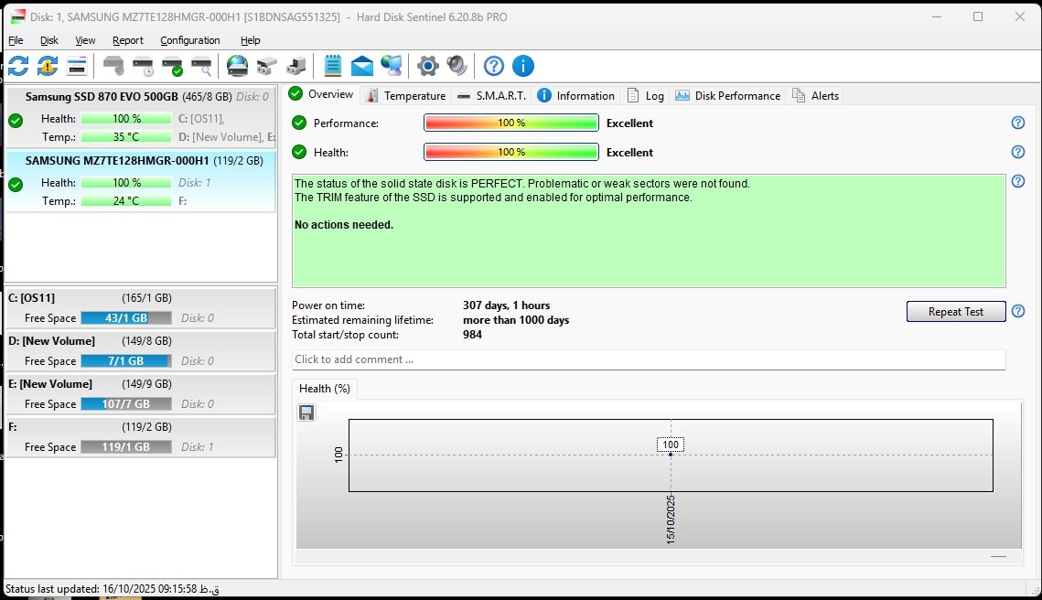This screenshot has width=1042, height=600.
Task: Select the Samsung SSD 870 EVO 500GB disk
Action: click(102, 96)
